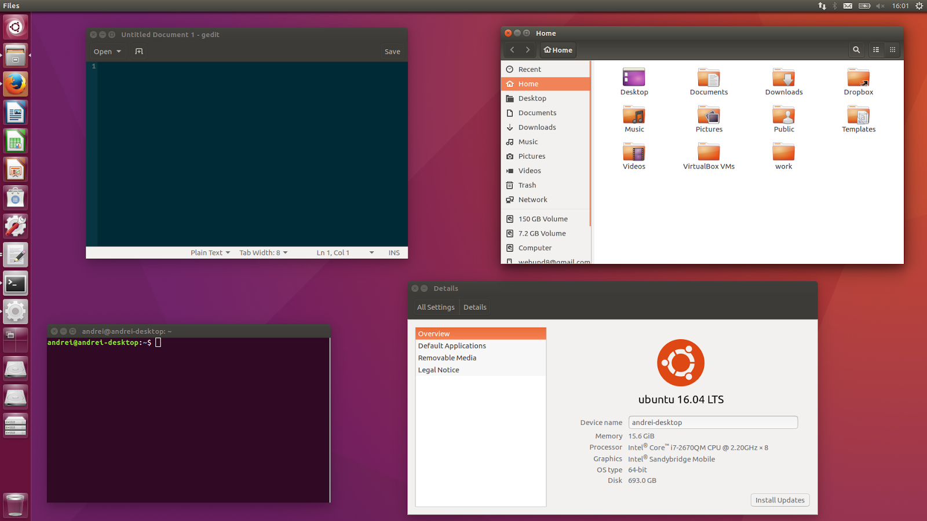Click the Save button in gedit

pyautogui.click(x=392, y=51)
